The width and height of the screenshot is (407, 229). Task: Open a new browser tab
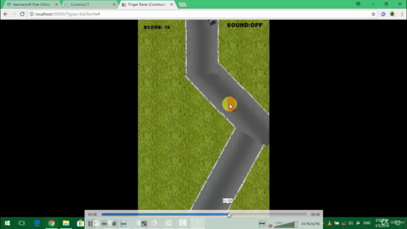point(183,4)
